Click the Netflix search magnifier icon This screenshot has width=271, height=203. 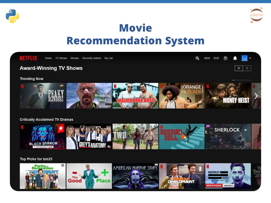(x=197, y=58)
